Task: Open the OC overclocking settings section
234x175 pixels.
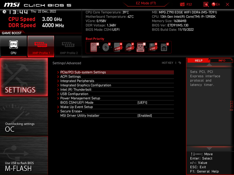Action: 24,116
